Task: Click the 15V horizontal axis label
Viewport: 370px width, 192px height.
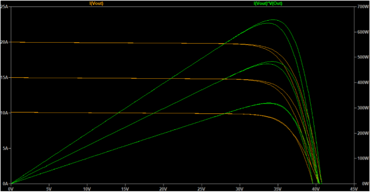Action: (x=125, y=189)
